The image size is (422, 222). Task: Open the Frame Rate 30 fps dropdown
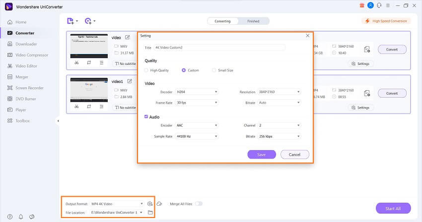197,103
